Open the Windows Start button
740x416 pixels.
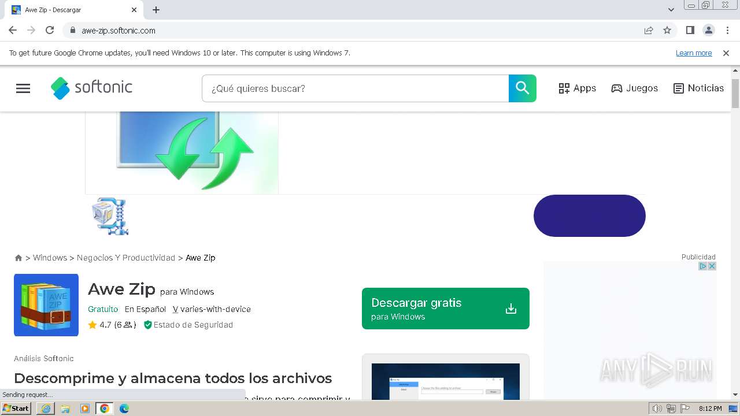pyautogui.click(x=16, y=408)
